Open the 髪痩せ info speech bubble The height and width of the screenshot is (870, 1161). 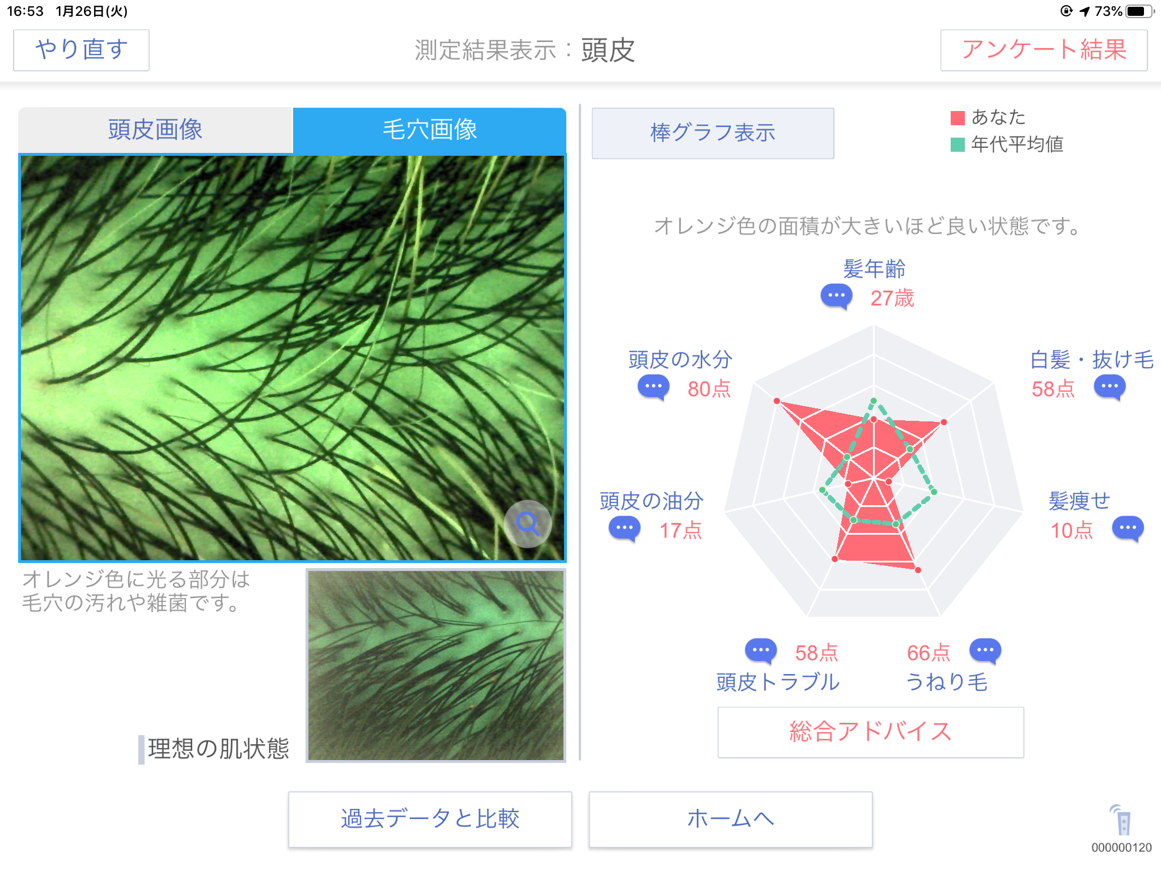click(1128, 529)
